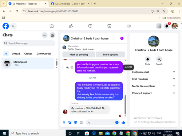The image size is (182, 136).
Task: Expand the Customize chat section
Action: pos(154,72)
